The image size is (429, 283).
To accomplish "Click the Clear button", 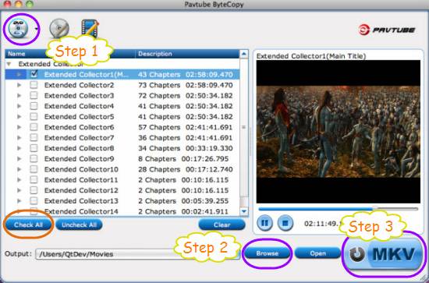I will [x=222, y=225].
